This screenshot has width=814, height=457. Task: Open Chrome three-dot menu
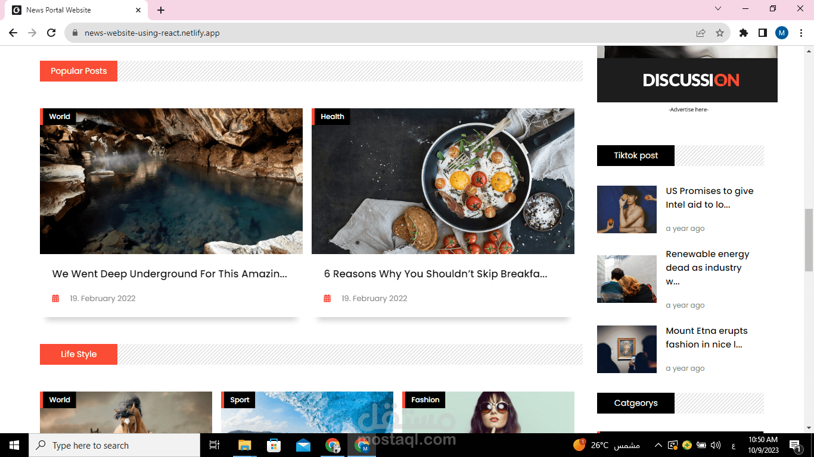point(801,33)
